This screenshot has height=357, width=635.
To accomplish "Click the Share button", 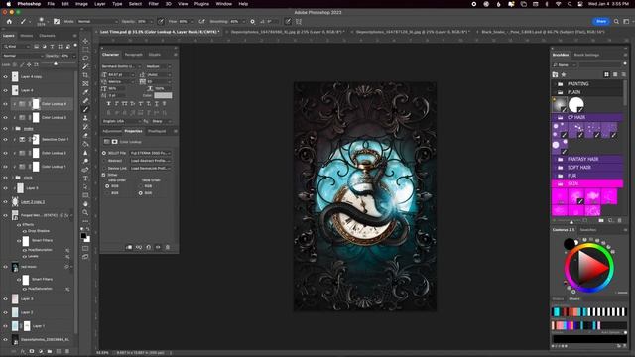I will tap(601, 21).
